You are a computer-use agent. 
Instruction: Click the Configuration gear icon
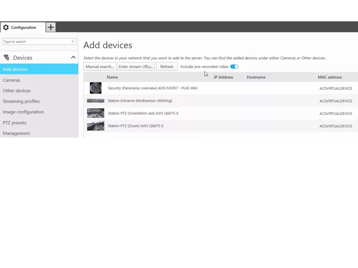[x=6, y=27]
